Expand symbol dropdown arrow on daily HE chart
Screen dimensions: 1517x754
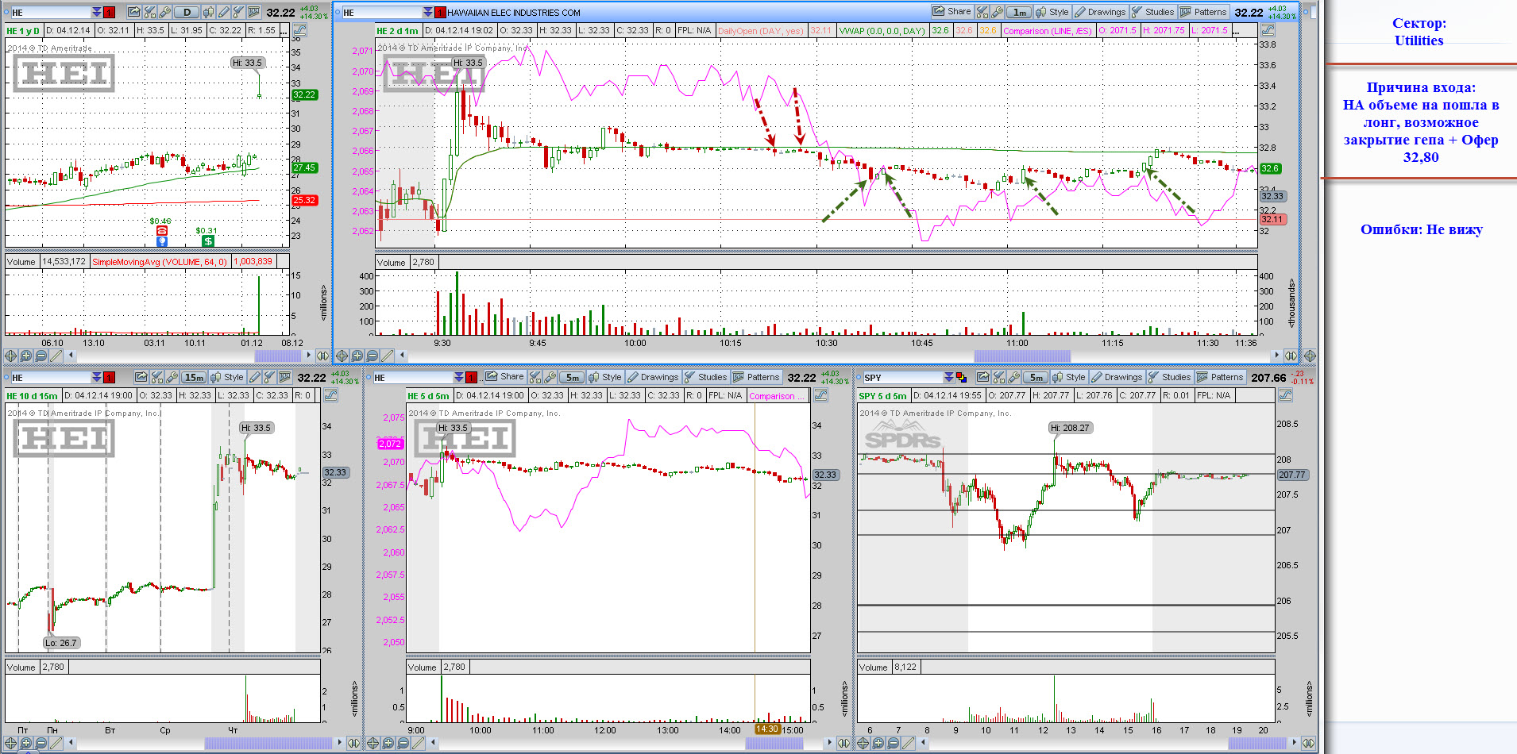click(x=96, y=12)
